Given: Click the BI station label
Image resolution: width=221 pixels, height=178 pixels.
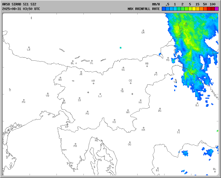Looking at the screenshot, I should coord(157,170).
